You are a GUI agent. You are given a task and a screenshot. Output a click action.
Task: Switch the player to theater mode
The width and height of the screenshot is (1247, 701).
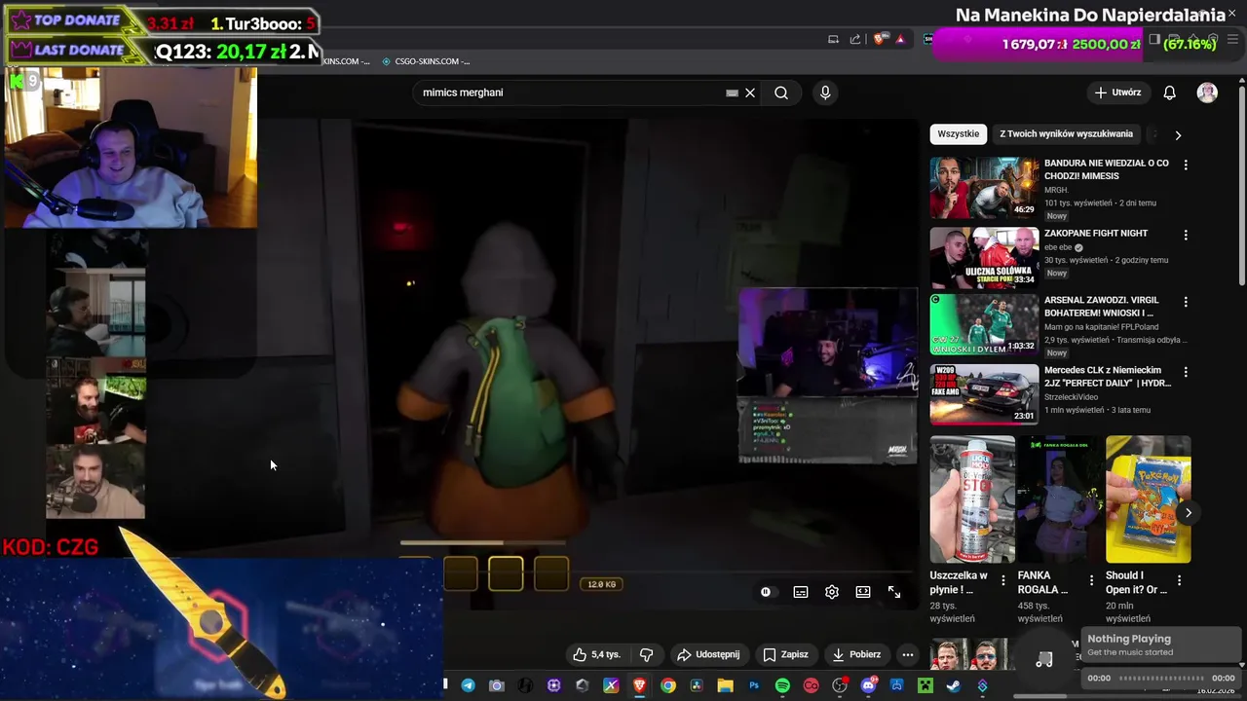[863, 592]
